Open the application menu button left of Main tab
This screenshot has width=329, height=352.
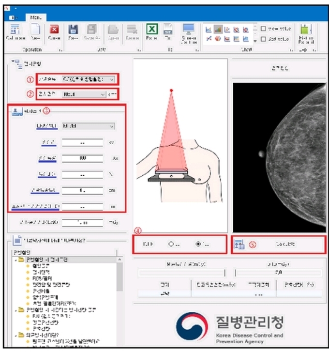[13, 17]
